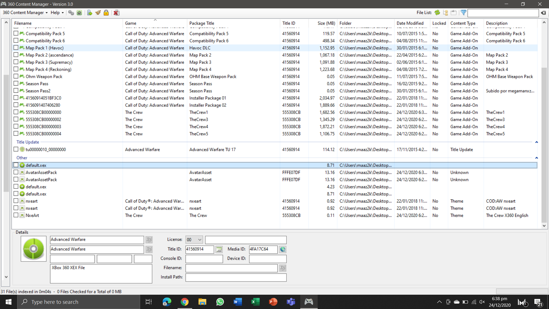Click the file list scroll up arrow
549x309 pixels.
pyautogui.click(x=544, y=22)
